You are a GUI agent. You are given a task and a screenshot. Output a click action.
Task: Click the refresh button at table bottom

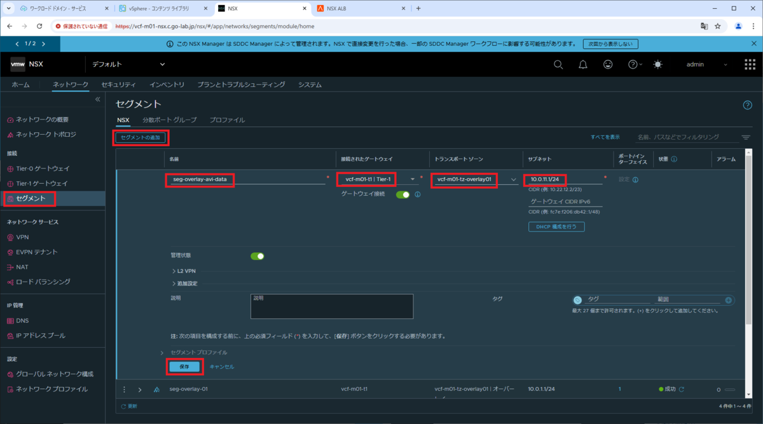(129, 406)
